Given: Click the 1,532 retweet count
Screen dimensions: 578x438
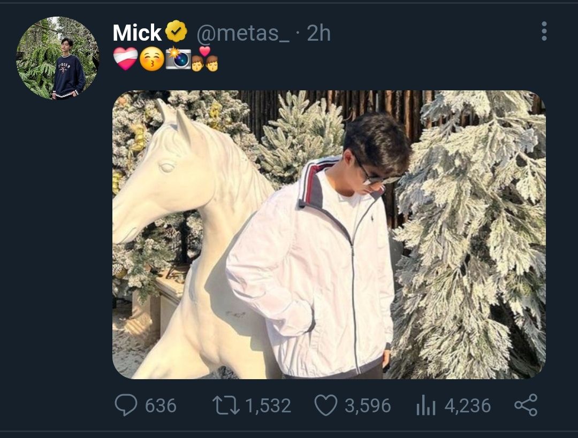Looking at the screenshot, I should click(268, 405).
